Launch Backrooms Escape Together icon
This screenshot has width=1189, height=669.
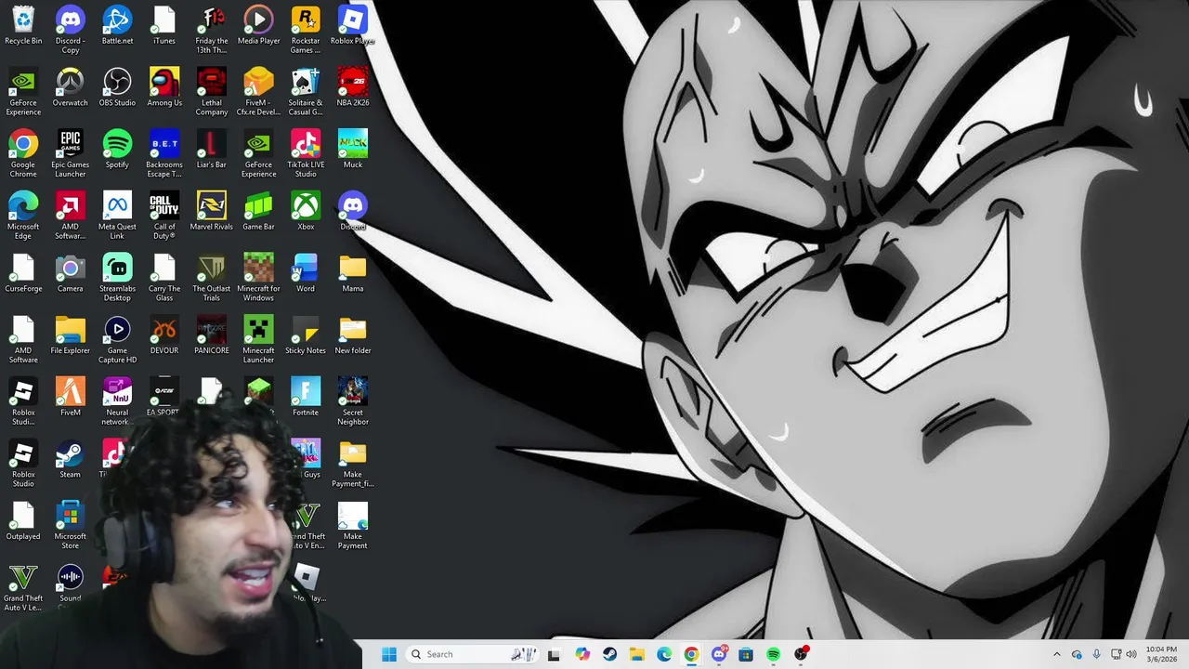tap(164, 153)
